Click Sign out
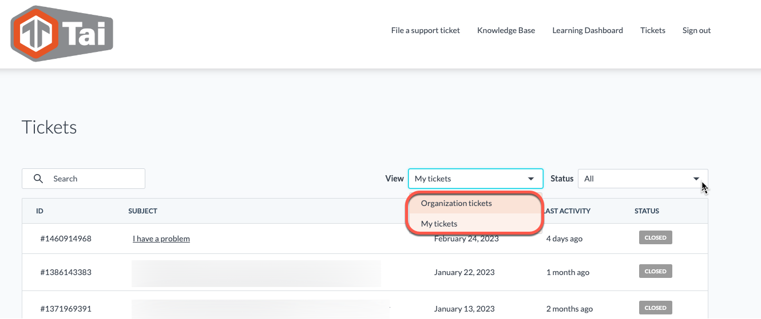 coord(696,30)
